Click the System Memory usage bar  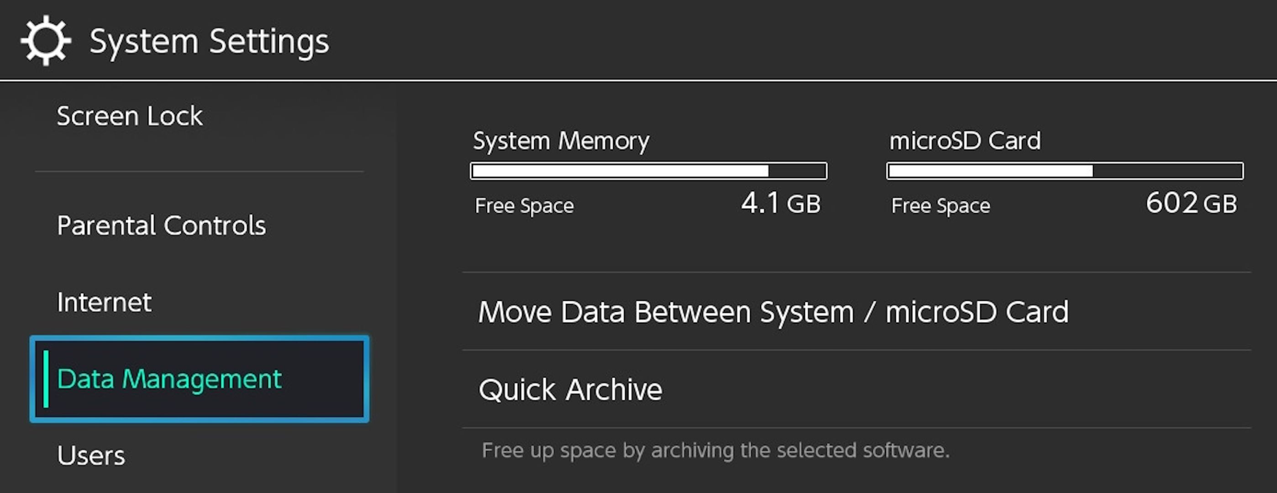(648, 172)
